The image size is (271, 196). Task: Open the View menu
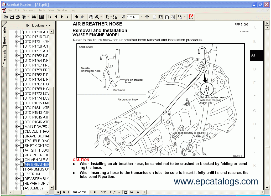click(51, 10)
